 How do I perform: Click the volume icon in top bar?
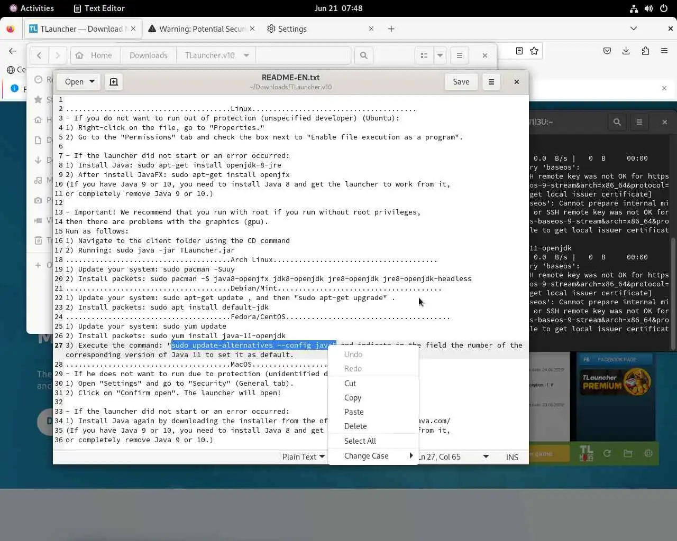pyautogui.click(x=648, y=8)
